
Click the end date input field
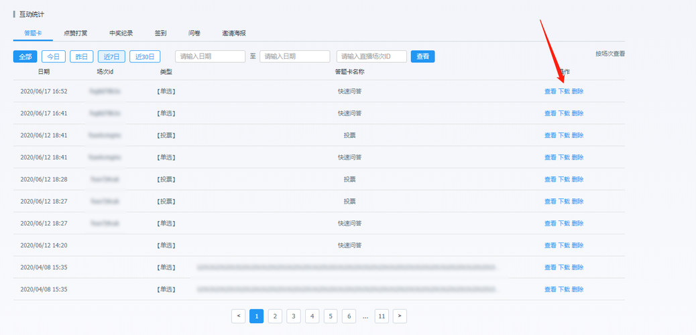[294, 57]
